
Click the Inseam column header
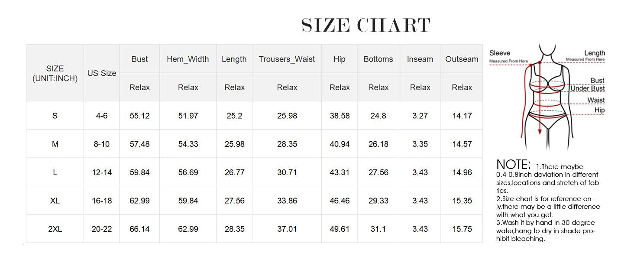click(x=420, y=59)
